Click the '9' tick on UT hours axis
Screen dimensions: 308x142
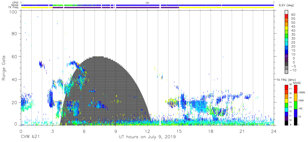pos(116,131)
